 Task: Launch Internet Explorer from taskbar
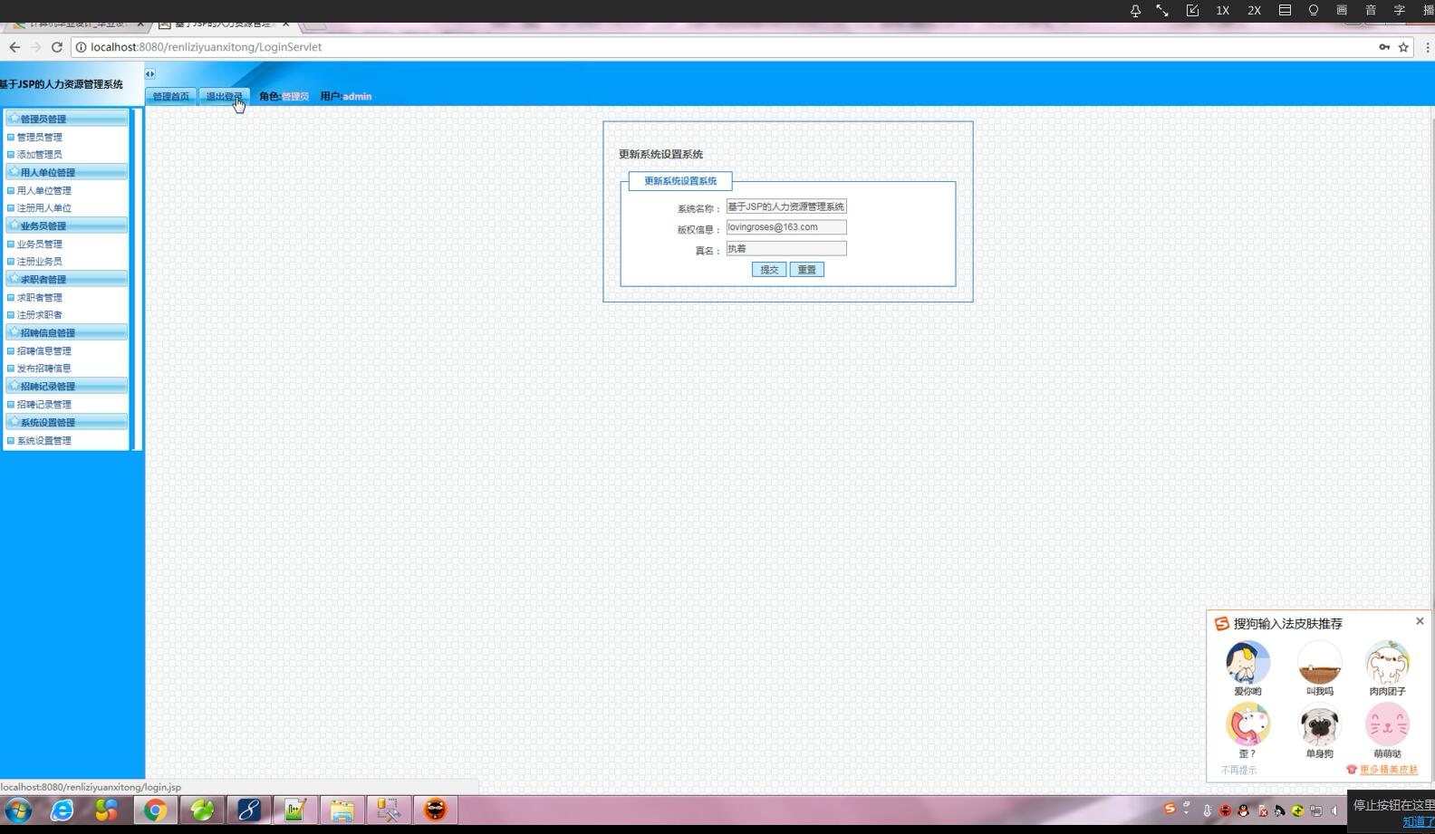62,810
